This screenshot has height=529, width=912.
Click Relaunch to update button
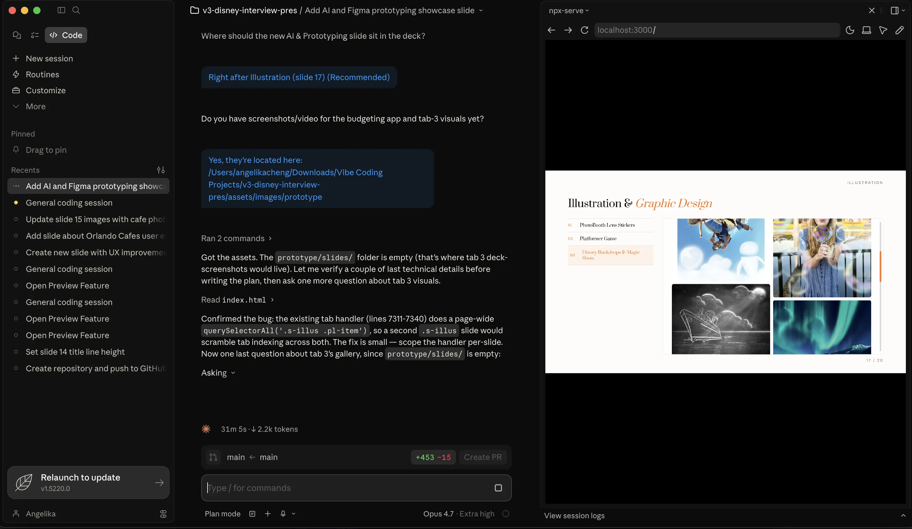point(88,482)
